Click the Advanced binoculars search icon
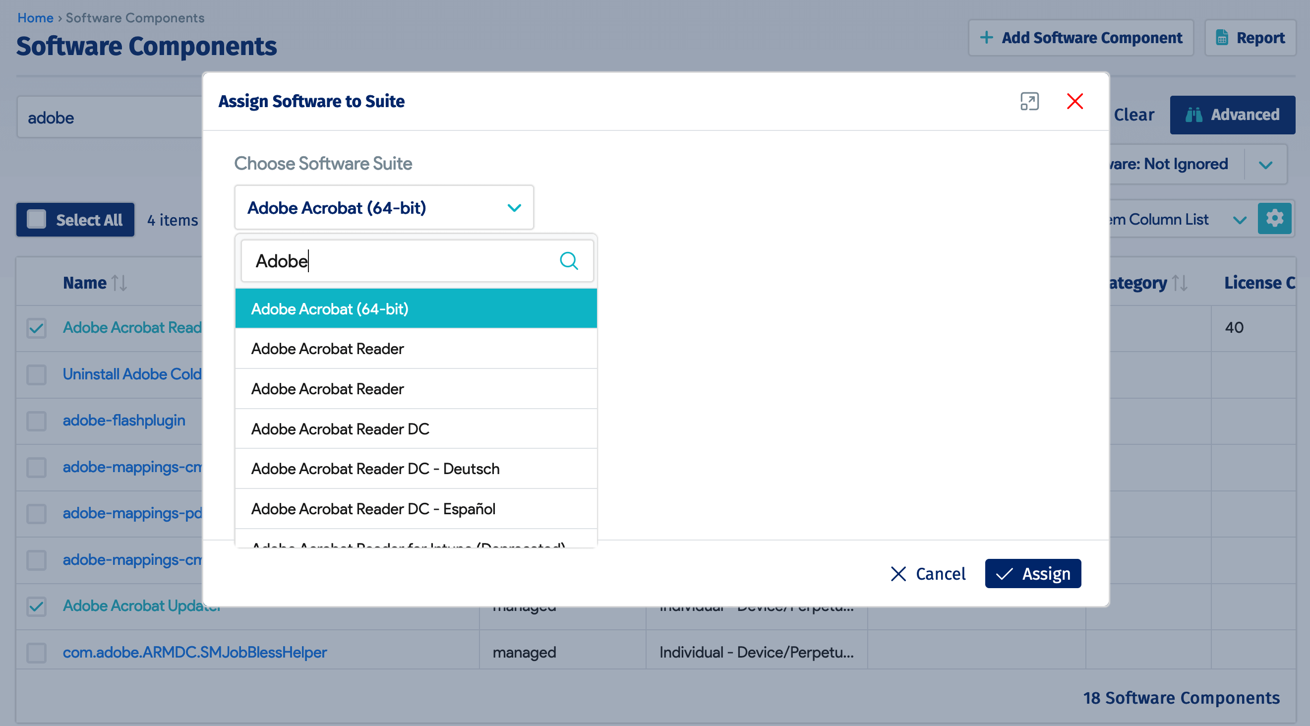The image size is (1310, 726). [x=1195, y=115]
